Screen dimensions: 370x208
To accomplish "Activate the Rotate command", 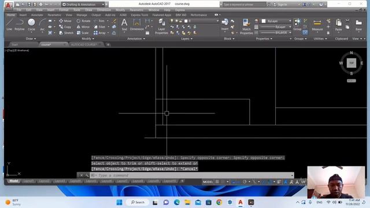I will pyautogui.click(x=83, y=21).
